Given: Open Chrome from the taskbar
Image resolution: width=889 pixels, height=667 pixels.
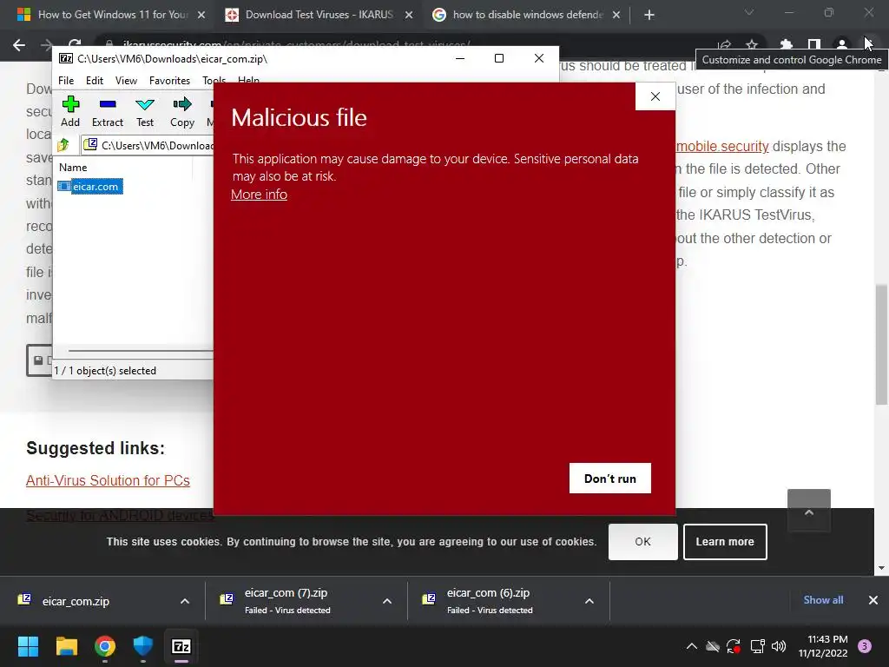Looking at the screenshot, I should coord(105,646).
